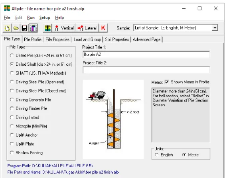The height and width of the screenshot is (178, 225).
Task: Select Uplift Anchor option
Action: (x=24, y=135)
